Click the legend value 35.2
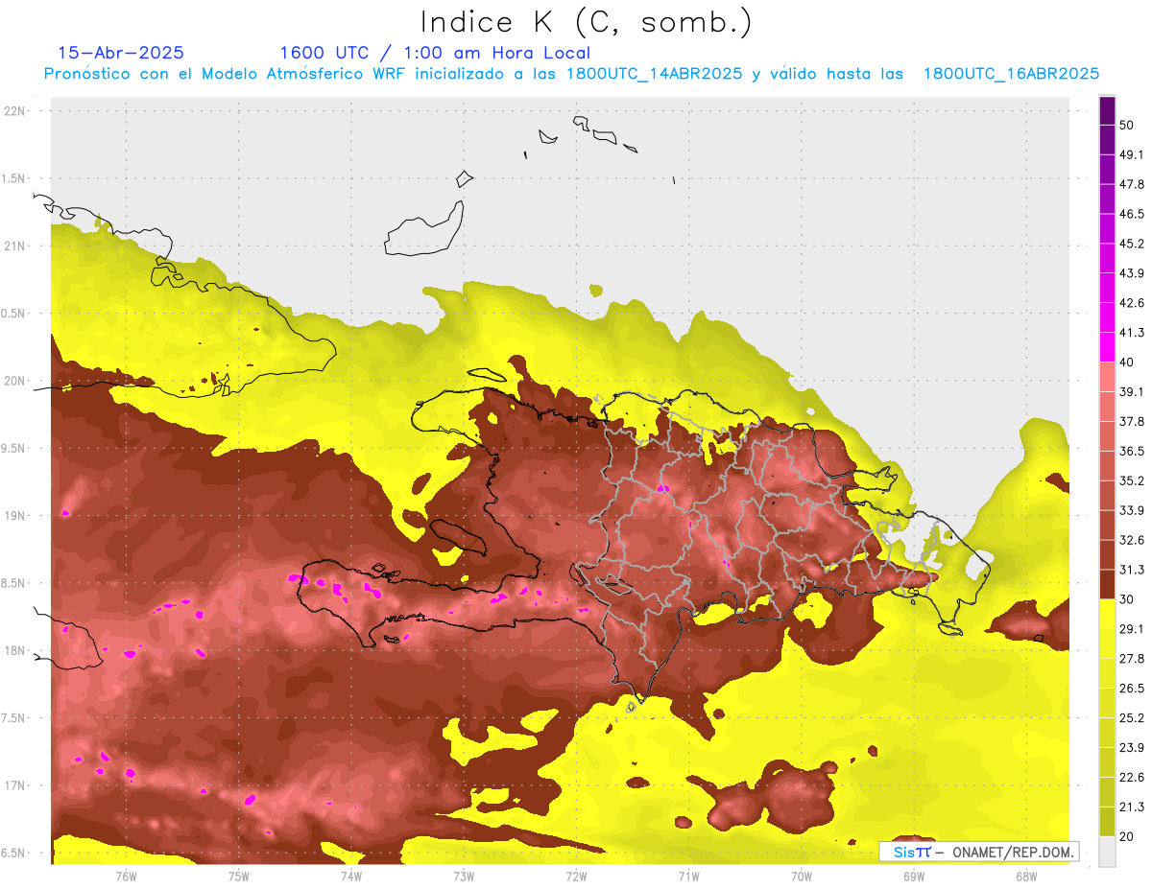The width and height of the screenshot is (1152, 889). coord(1132,480)
